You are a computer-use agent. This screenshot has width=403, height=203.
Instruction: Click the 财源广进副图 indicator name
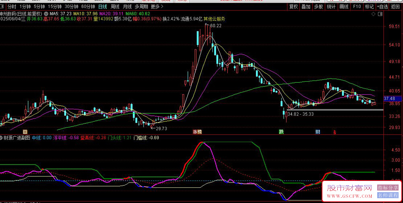[x=17, y=137]
